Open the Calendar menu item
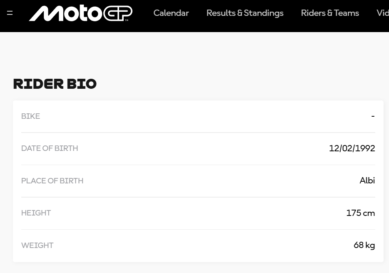 coord(171,13)
